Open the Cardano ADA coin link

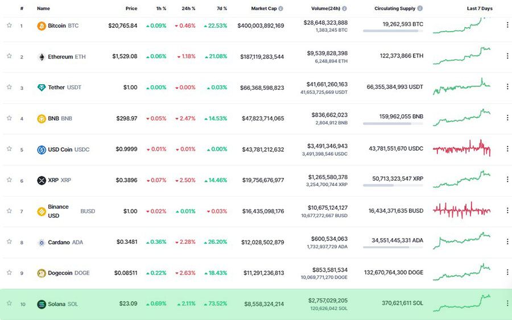[x=65, y=242]
